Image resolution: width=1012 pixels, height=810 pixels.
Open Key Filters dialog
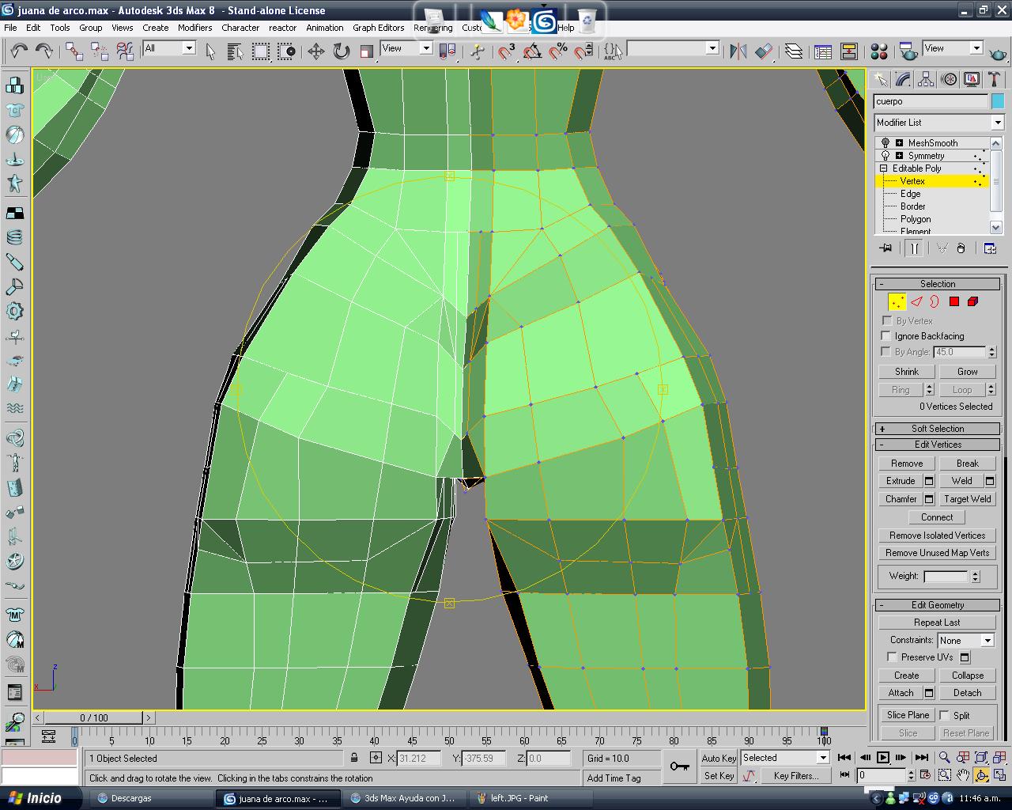[x=796, y=776]
